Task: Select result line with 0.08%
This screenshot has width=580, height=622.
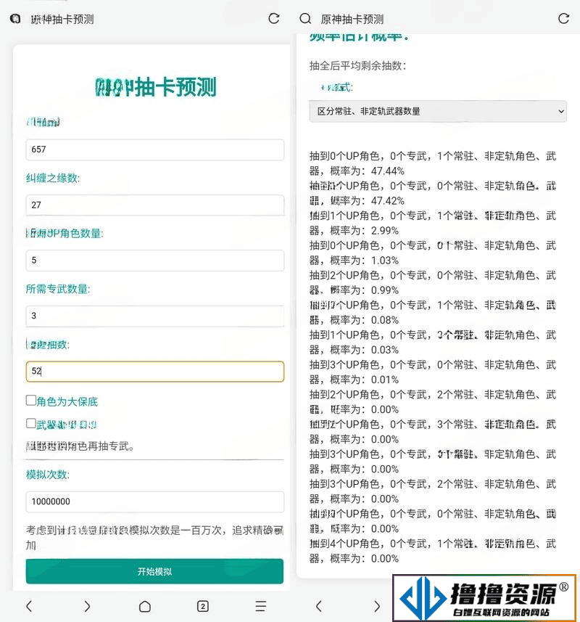Action: (x=433, y=312)
